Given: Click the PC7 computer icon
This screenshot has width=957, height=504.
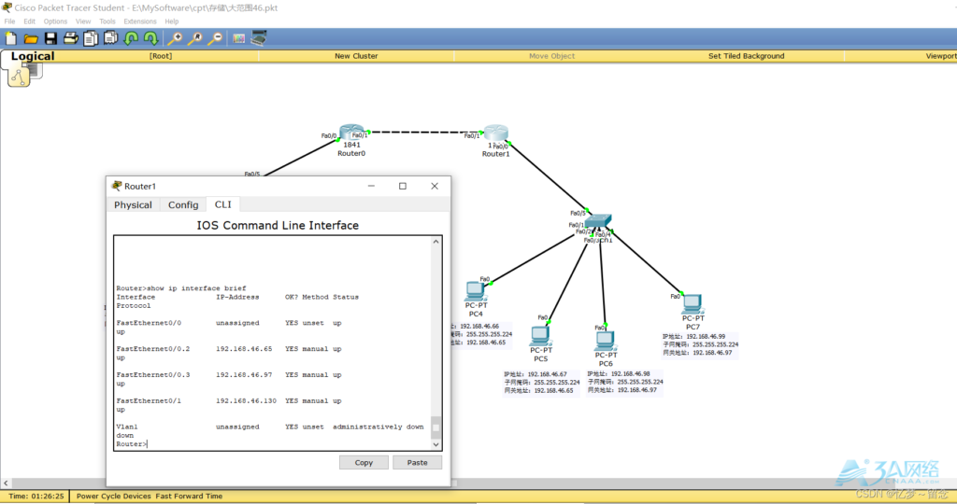Looking at the screenshot, I should (692, 304).
